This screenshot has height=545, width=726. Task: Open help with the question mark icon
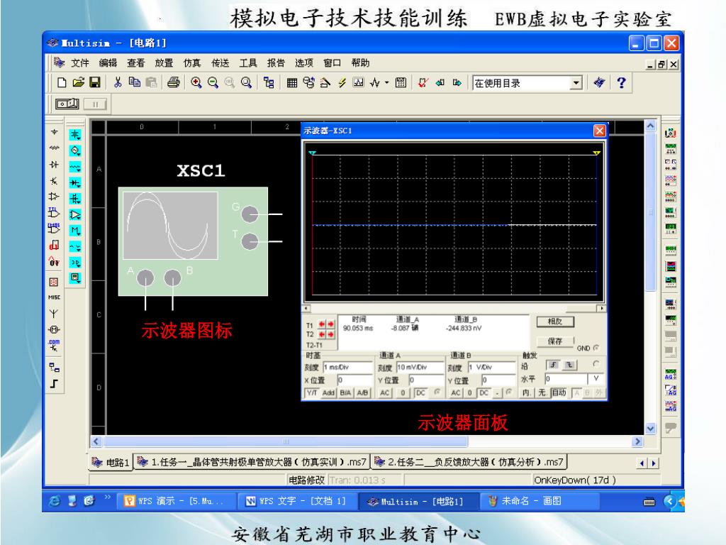tap(621, 82)
